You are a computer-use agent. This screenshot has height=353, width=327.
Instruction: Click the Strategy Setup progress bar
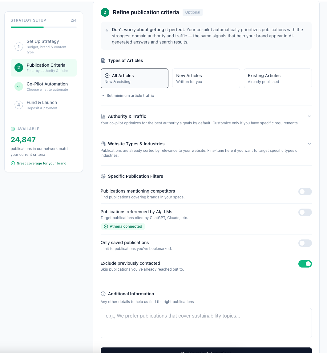point(43,27)
